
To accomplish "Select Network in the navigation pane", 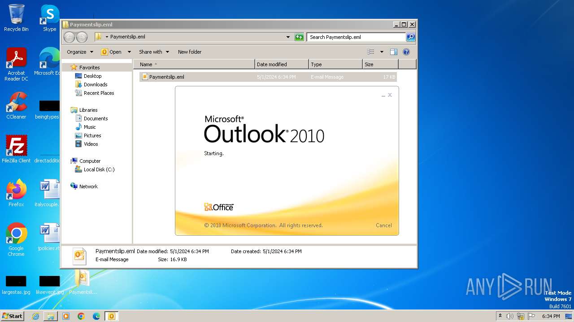I will click(x=88, y=186).
